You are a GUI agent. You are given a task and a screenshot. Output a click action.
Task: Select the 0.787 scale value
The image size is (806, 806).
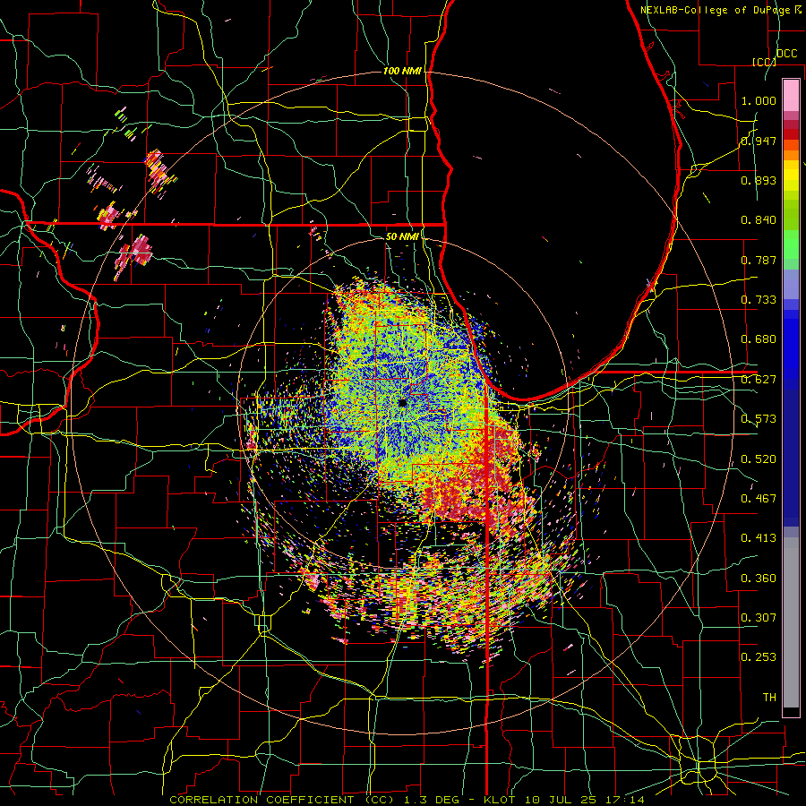coord(759,260)
